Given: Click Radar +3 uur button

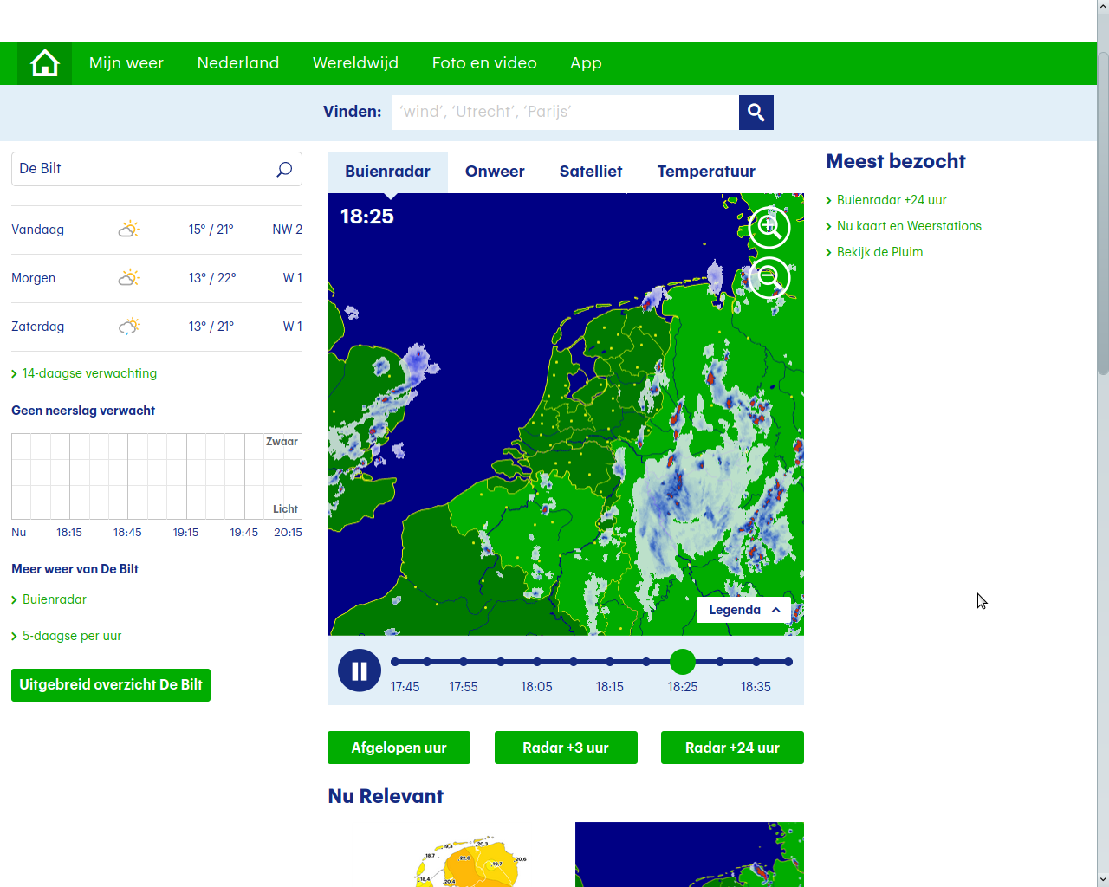Looking at the screenshot, I should tap(566, 748).
